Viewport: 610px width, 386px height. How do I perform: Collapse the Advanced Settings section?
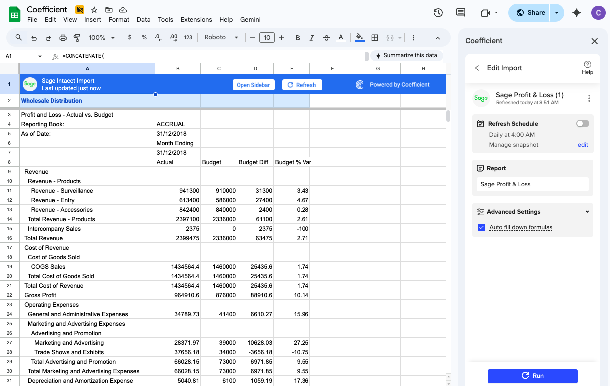coord(587,211)
